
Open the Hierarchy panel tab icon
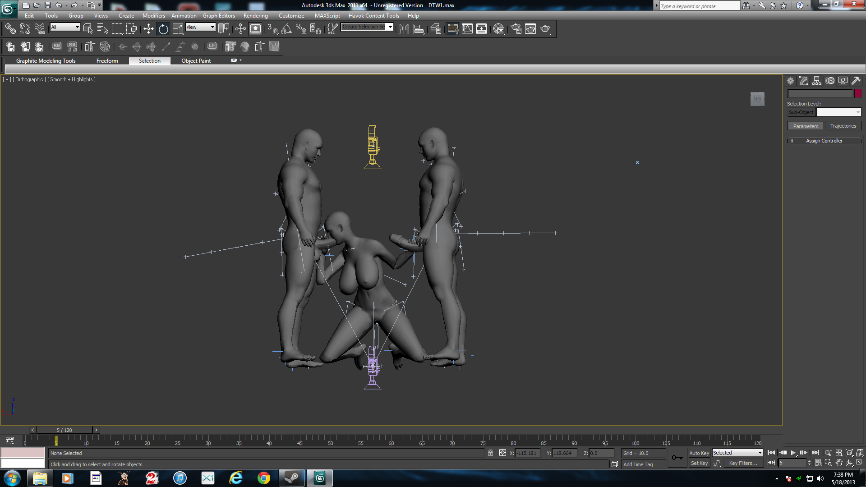coord(817,81)
